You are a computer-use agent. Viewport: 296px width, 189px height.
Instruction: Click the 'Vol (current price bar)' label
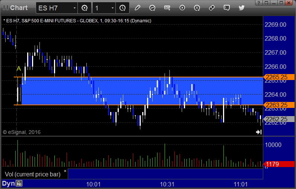coord(32,174)
